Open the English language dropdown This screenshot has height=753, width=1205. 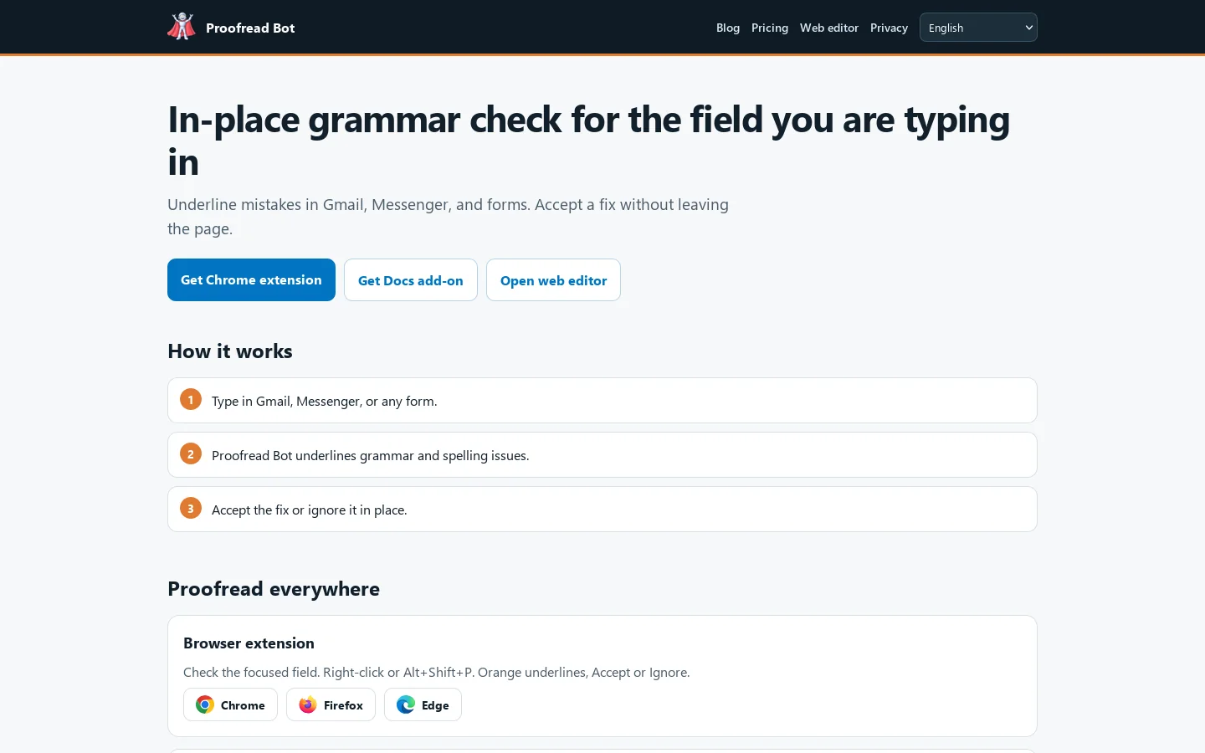978,28
